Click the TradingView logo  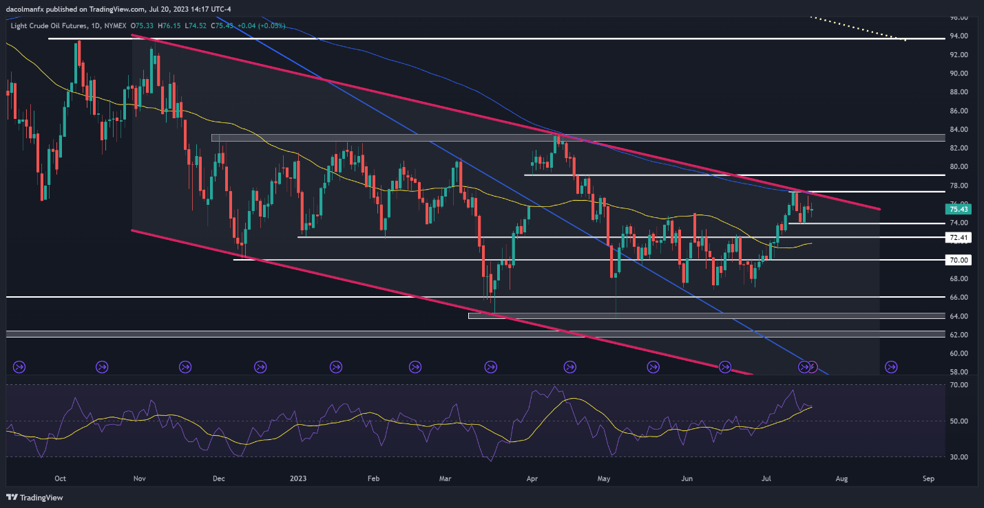click(x=34, y=497)
